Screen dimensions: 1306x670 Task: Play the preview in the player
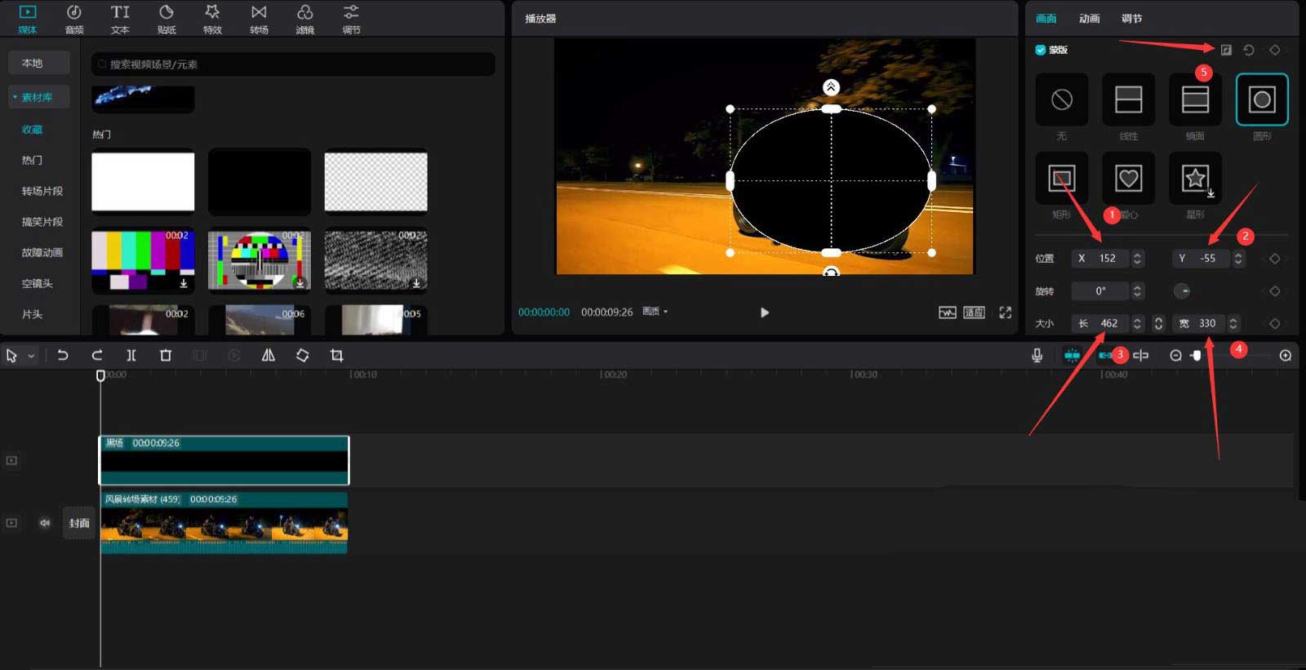click(x=764, y=313)
